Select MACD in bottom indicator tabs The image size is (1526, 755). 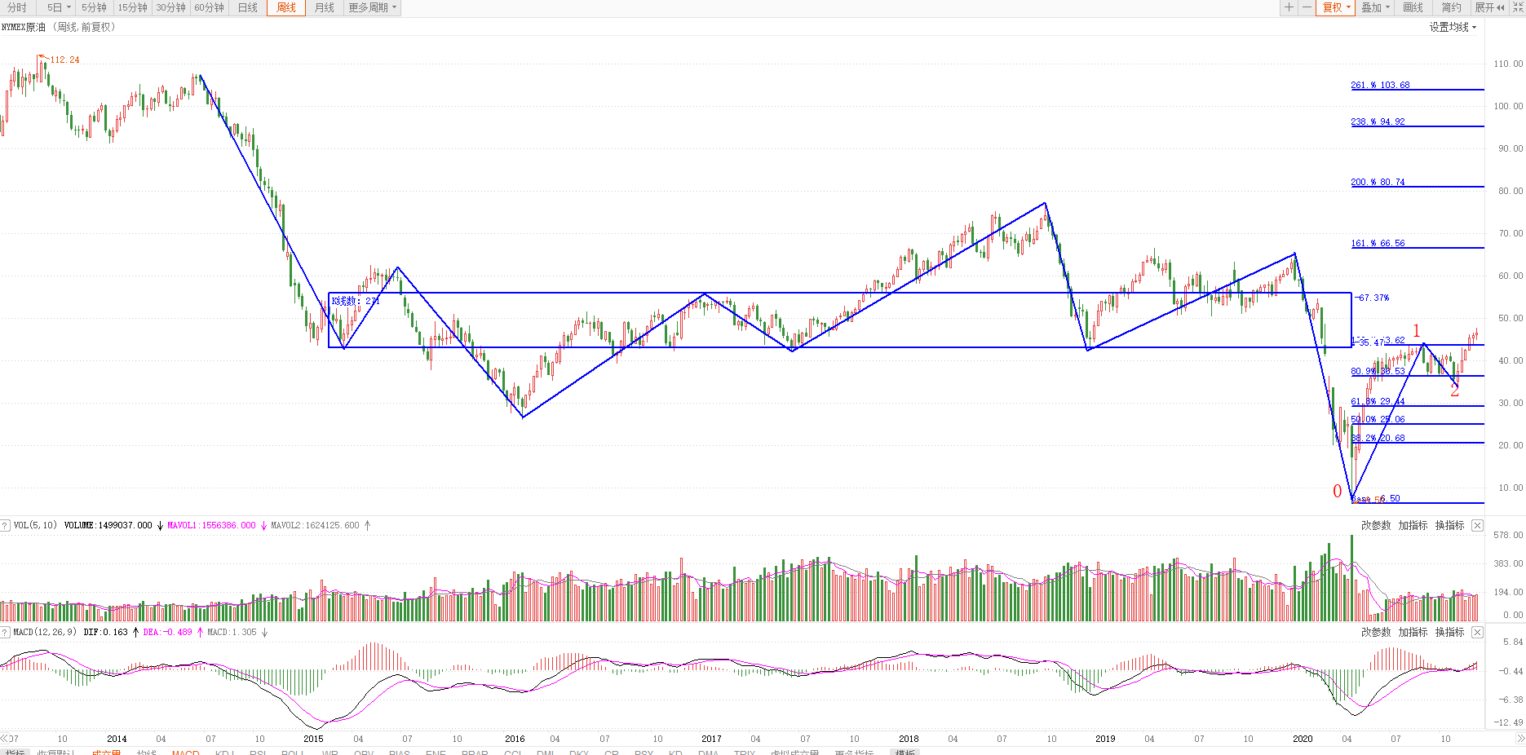pyautogui.click(x=185, y=752)
